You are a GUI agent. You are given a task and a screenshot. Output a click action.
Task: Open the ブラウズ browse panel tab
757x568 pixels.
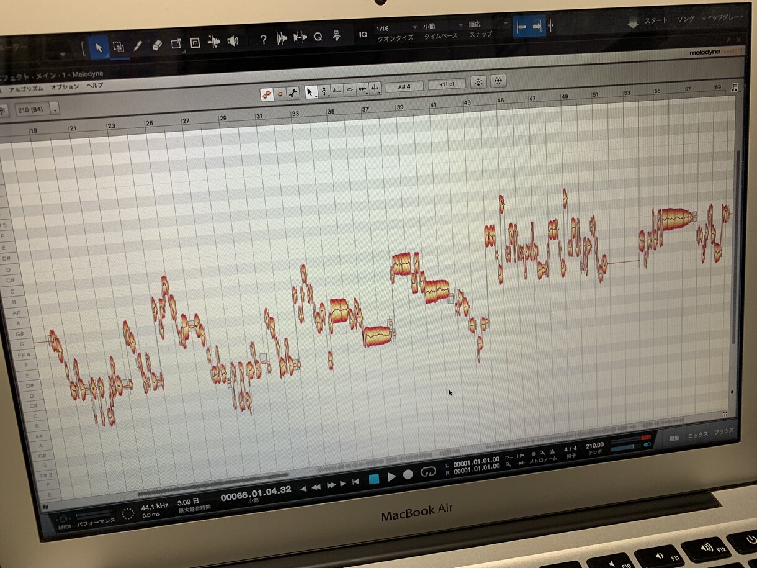(723, 431)
